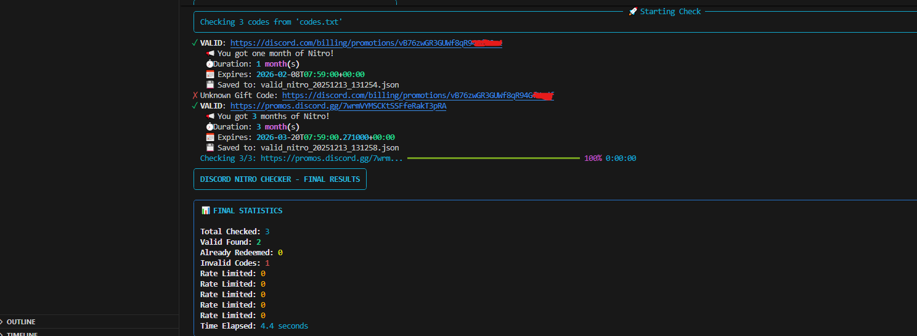Click the green checkmark before the promos.discord.gg VALID link

tap(195, 106)
